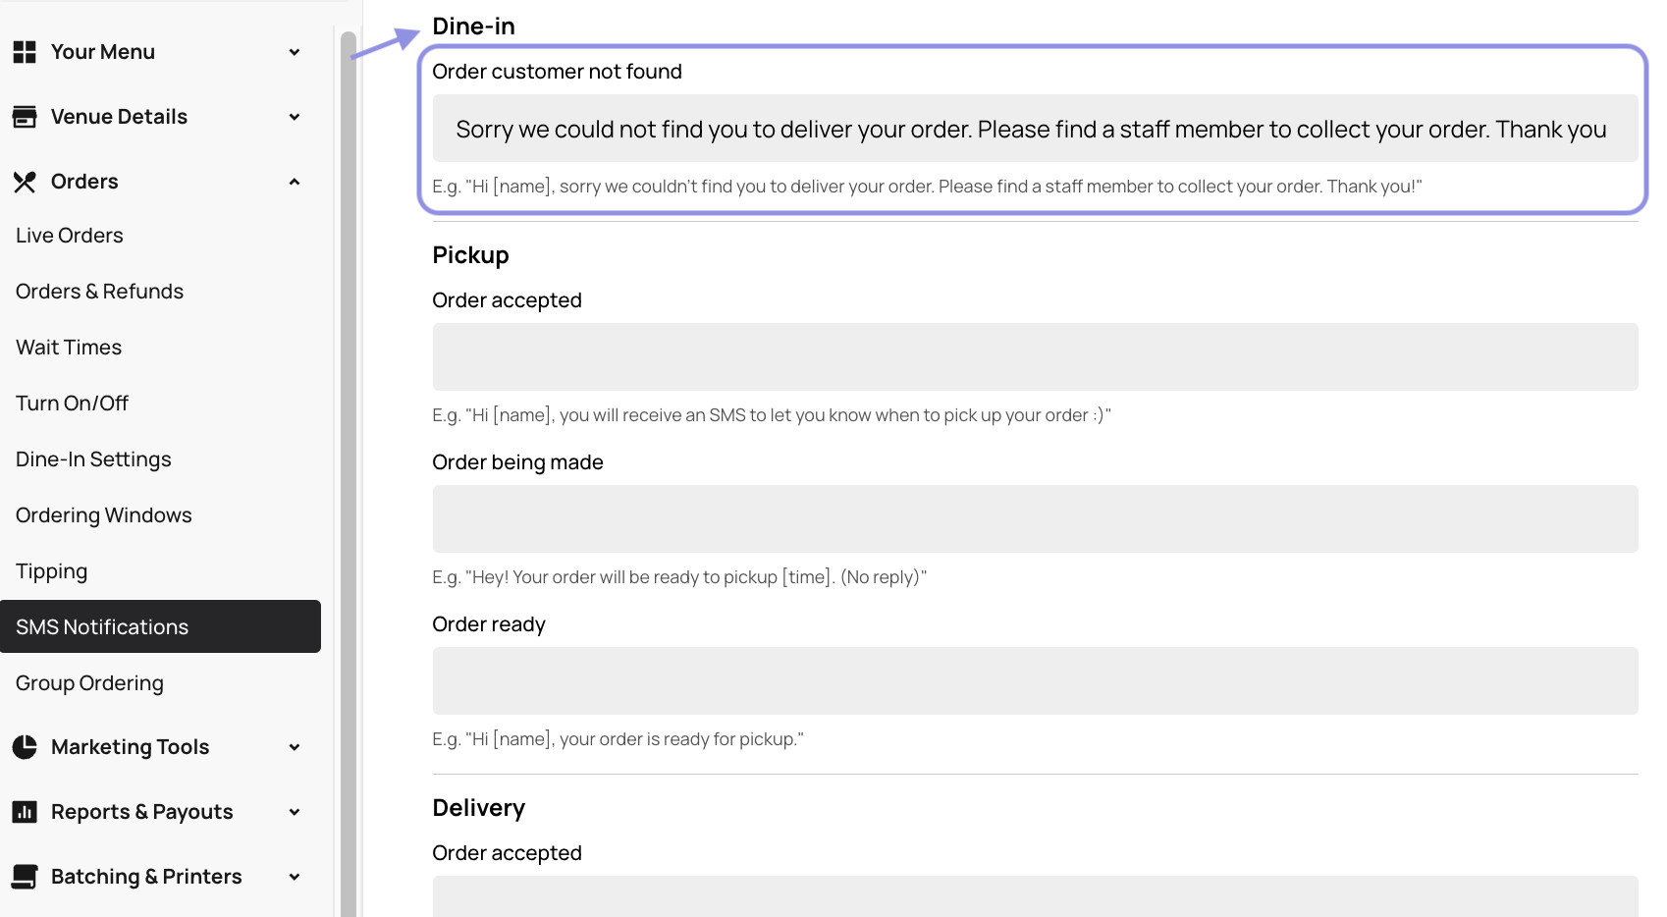Expand the Venue Details section

[x=294, y=116]
